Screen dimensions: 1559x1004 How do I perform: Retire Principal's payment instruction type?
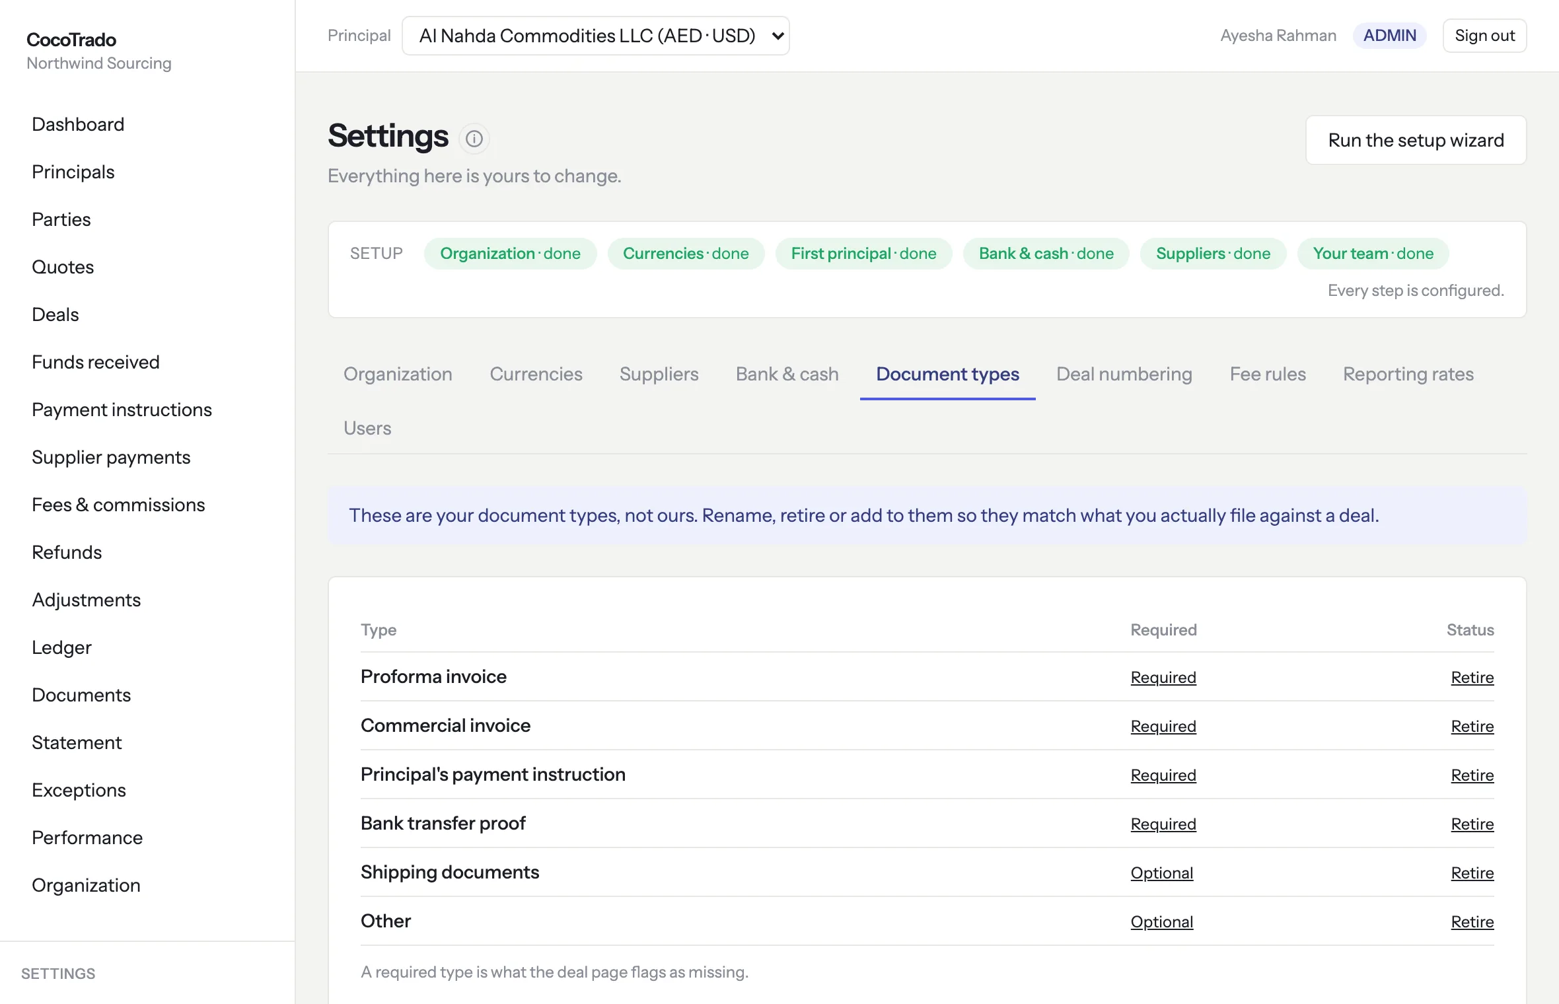1472,775
